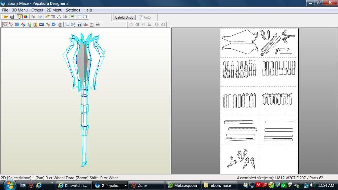
Task: Click the align top icon
Action: (x=143, y=24)
